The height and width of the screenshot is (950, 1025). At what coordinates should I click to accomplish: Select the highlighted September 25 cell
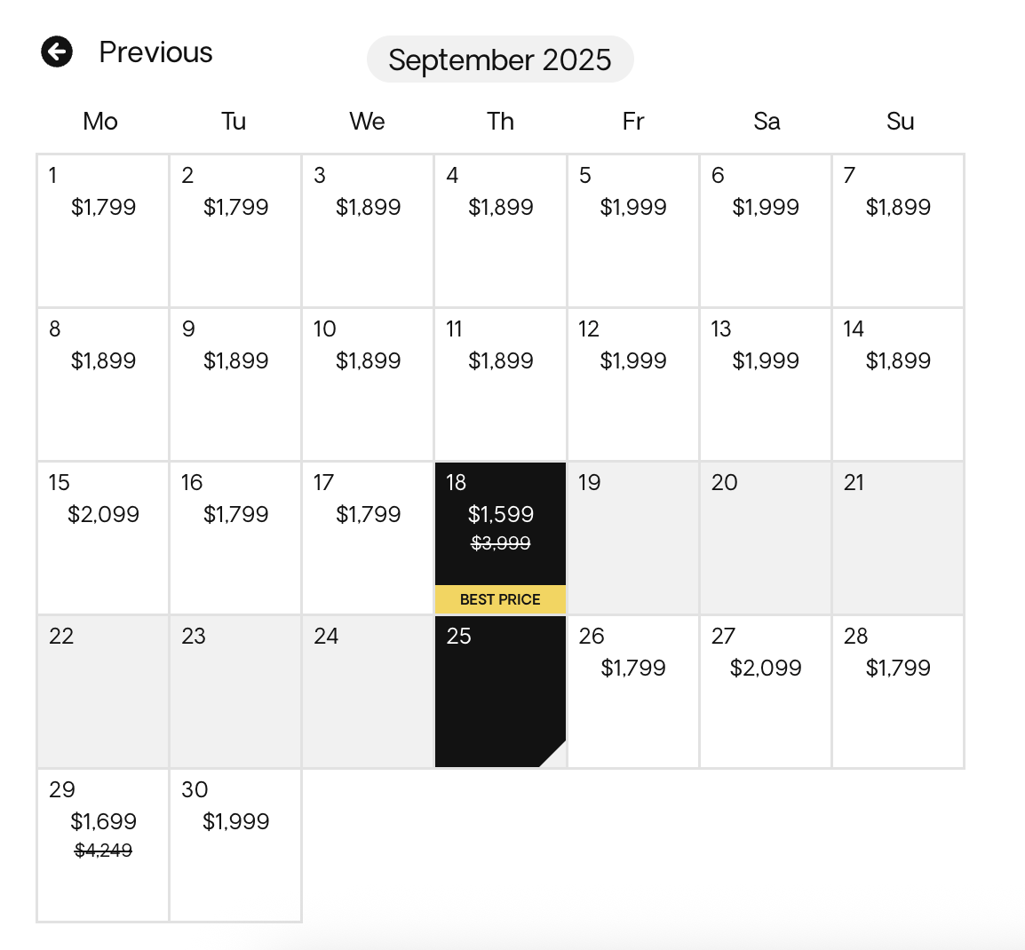tap(500, 692)
